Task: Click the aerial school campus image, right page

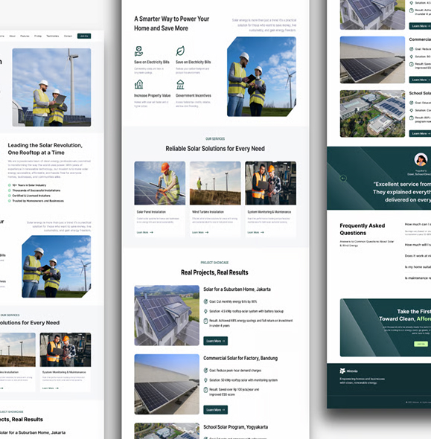Action: point(372,114)
